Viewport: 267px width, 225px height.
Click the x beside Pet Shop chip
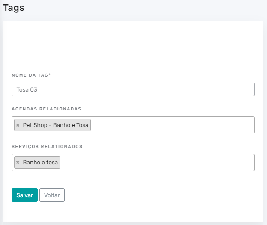pyautogui.click(x=18, y=125)
